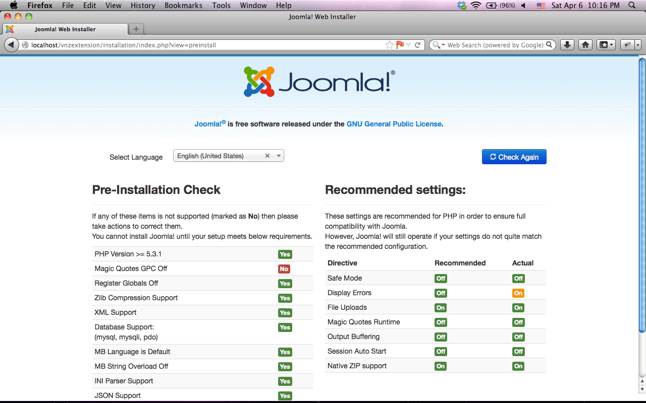This screenshot has height=403, width=646.
Task: Click the reload page icon
Action: [417, 44]
